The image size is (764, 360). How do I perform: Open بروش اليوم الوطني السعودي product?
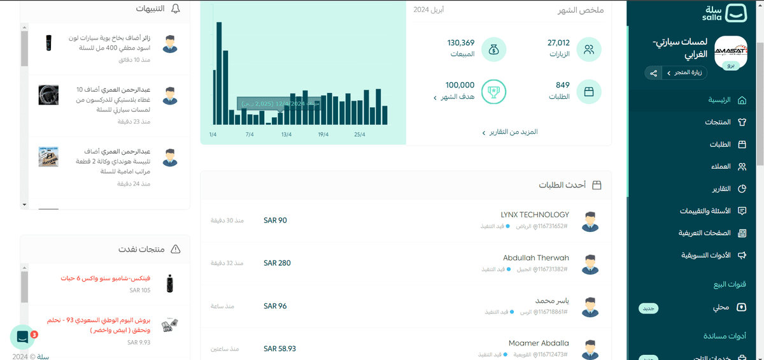click(99, 326)
